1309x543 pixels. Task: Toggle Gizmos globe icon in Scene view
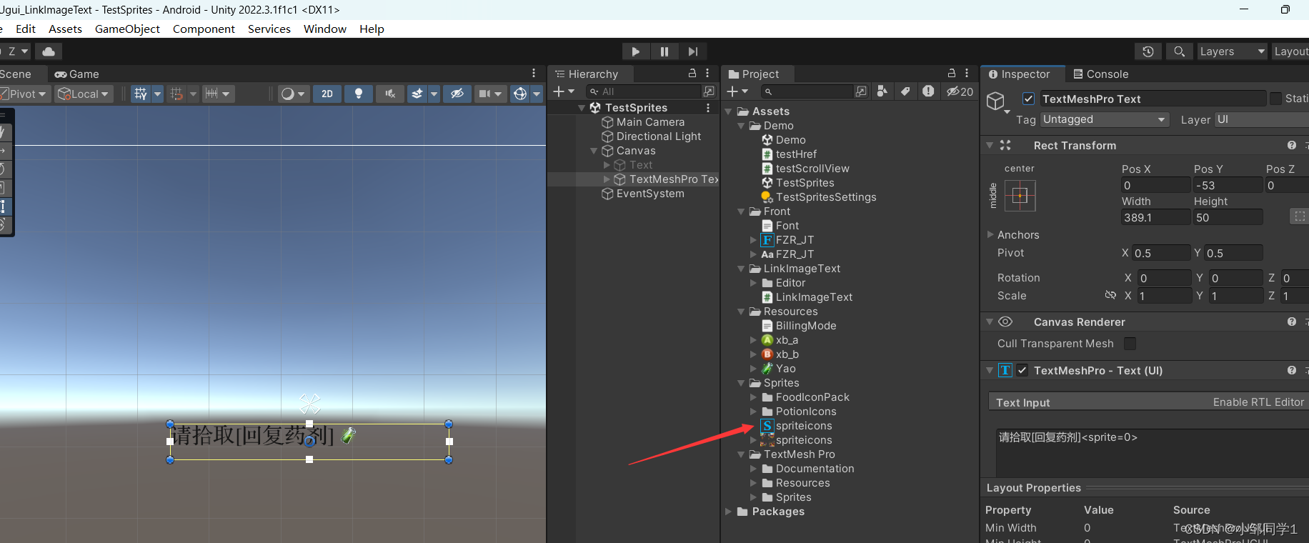(x=520, y=94)
